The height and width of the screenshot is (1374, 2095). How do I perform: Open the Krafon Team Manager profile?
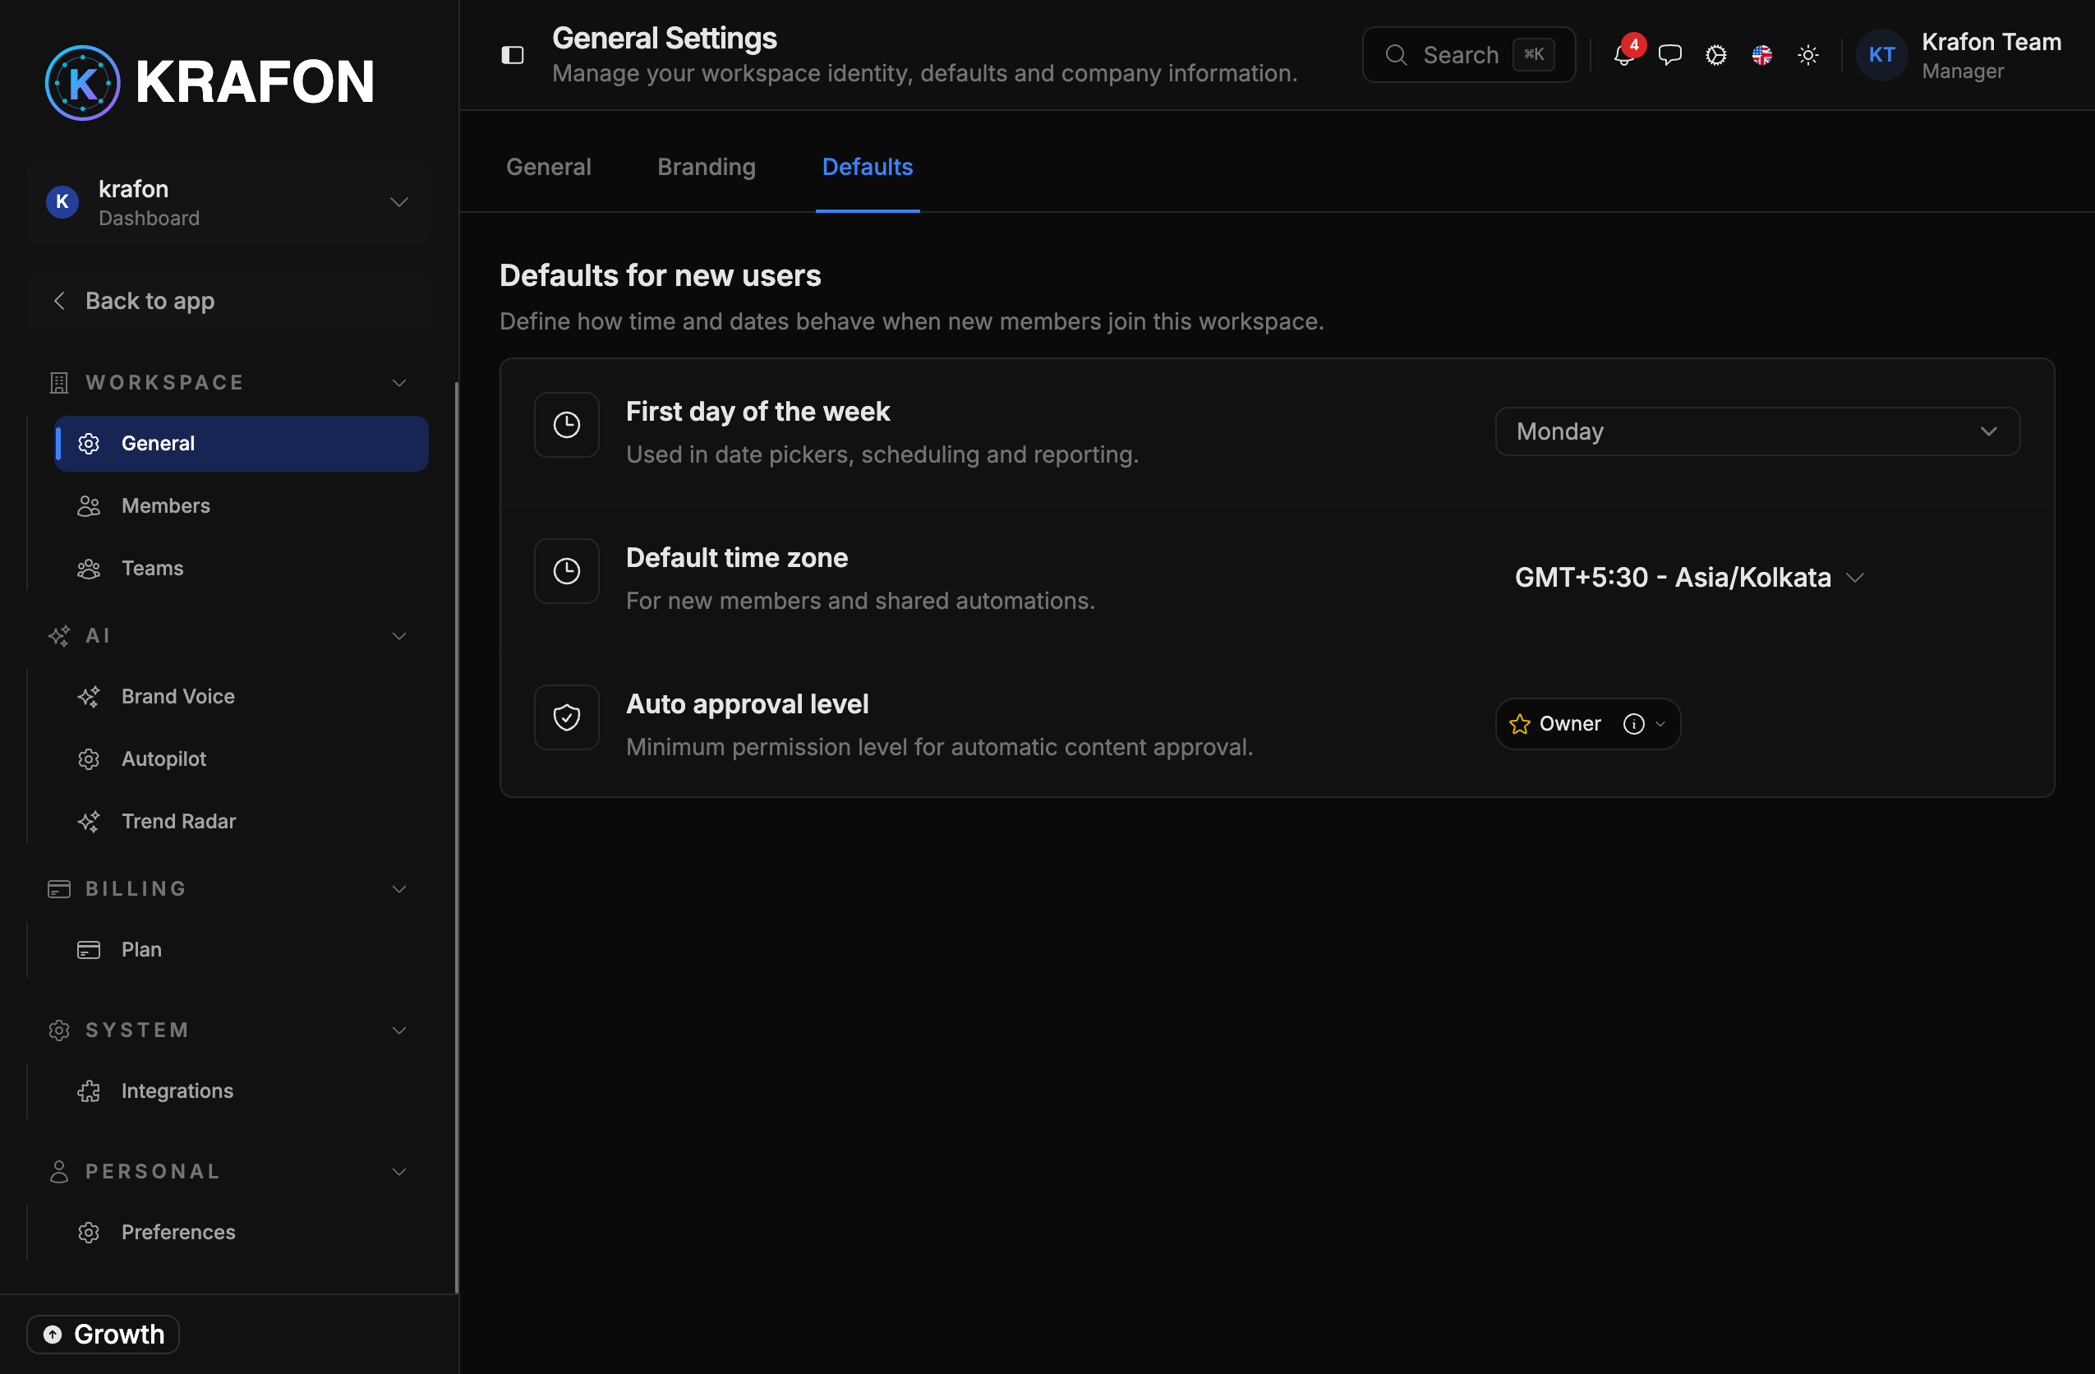click(1959, 55)
